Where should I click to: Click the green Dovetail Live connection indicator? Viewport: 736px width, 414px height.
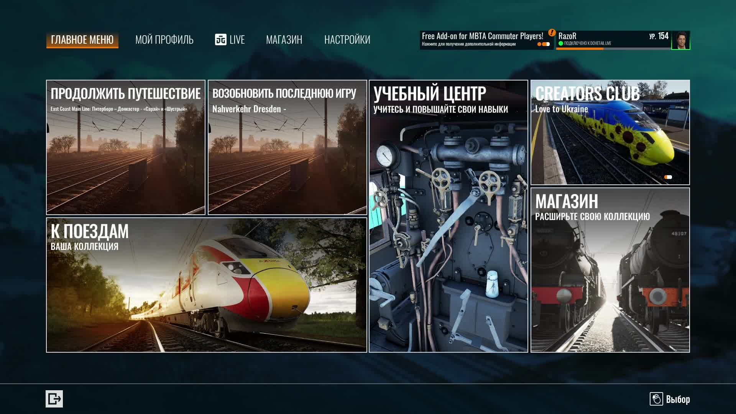pos(561,43)
